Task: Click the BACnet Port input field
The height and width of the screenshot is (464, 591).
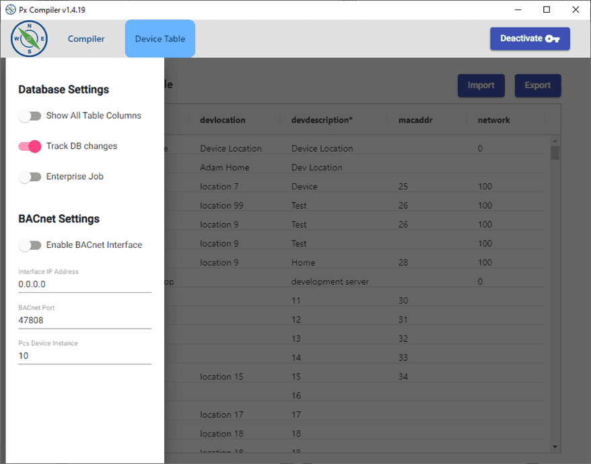Action: click(x=84, y=321)
